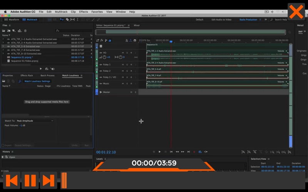The image size is (308, 192).
Task: Solo the VO track
Action: pyautogui.click(x=127, y=53)
